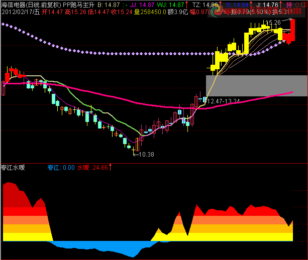This screenshot has height=260, width=308.
Task: Click the J: 14.76 value
Action: coord(267,5)
